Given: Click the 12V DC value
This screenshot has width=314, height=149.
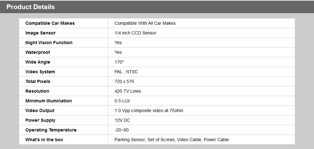Looking at the screenshot, I should (122, 120).
